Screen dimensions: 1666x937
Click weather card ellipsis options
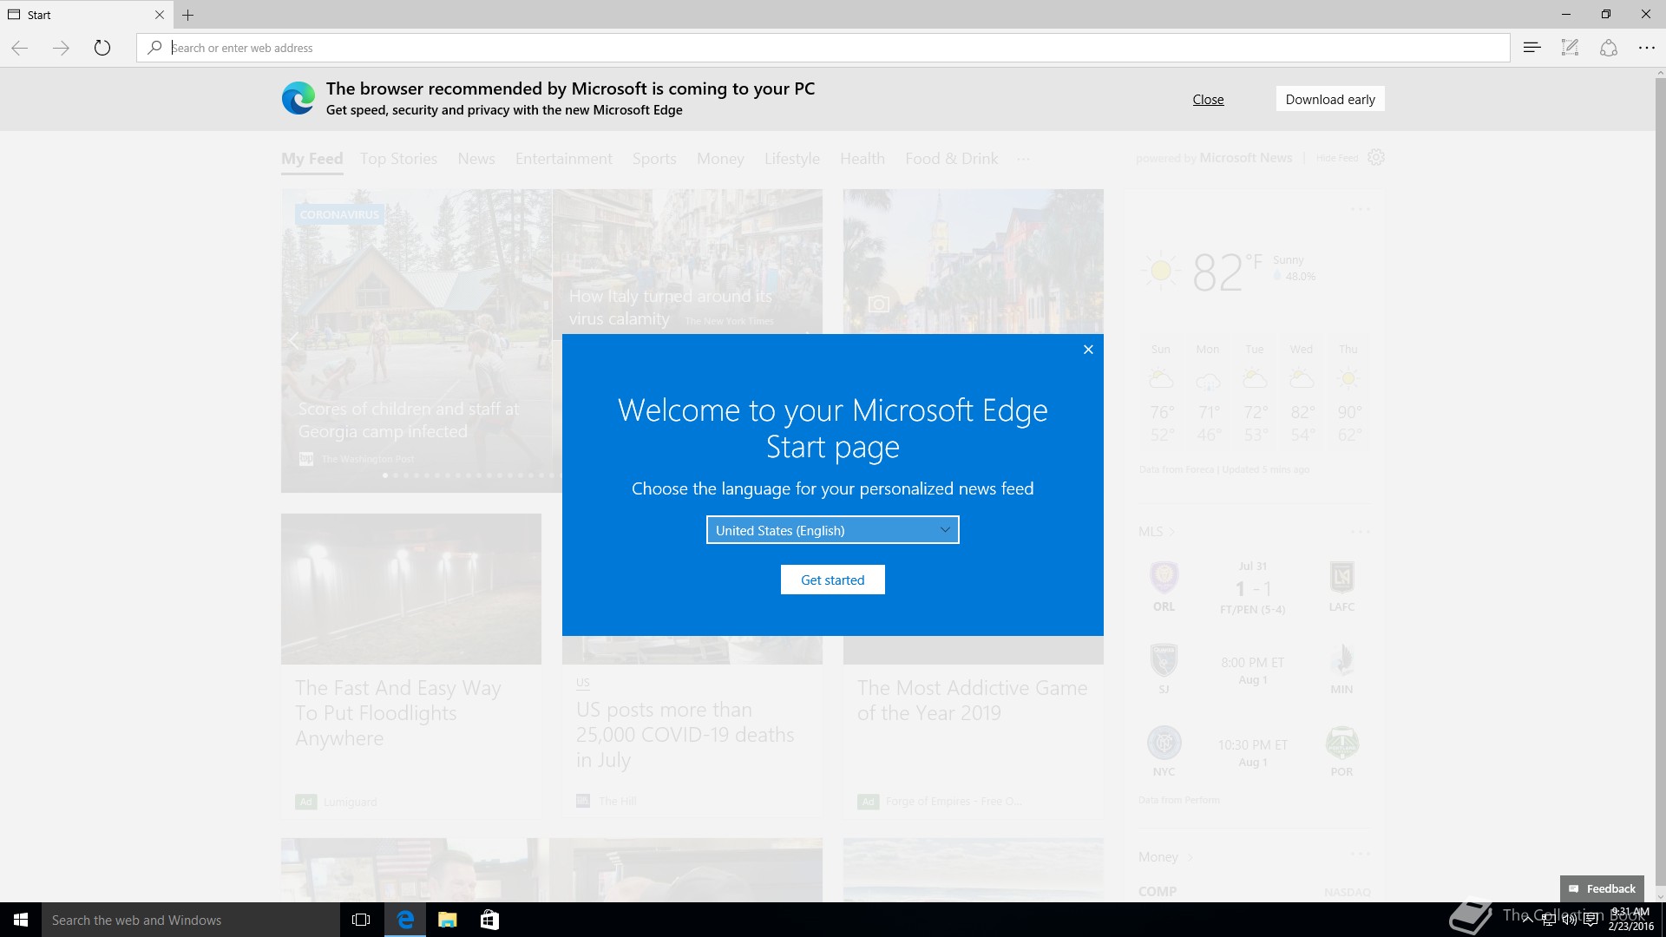1360,209
